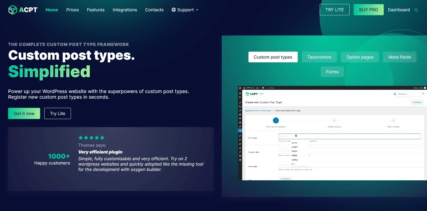Click the highlighted ACPT sidebar icon in demo
The height and width of the screenshot is (211, 427).
point(240,131)
